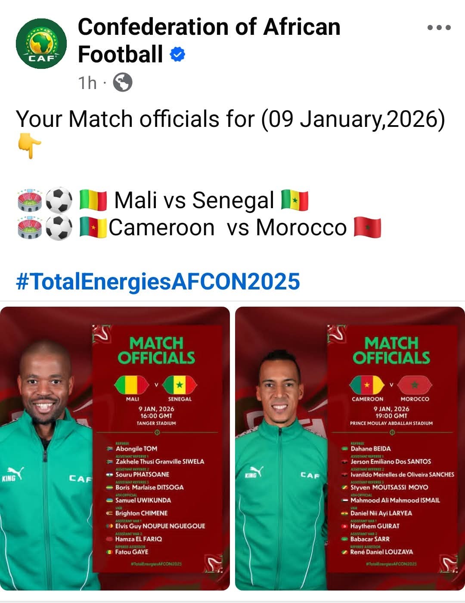
Task: Tap the match officials date caption text
Action: pos(230,119)
